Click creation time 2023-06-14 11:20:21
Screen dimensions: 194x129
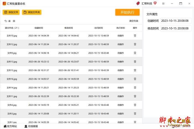point(39,88)
